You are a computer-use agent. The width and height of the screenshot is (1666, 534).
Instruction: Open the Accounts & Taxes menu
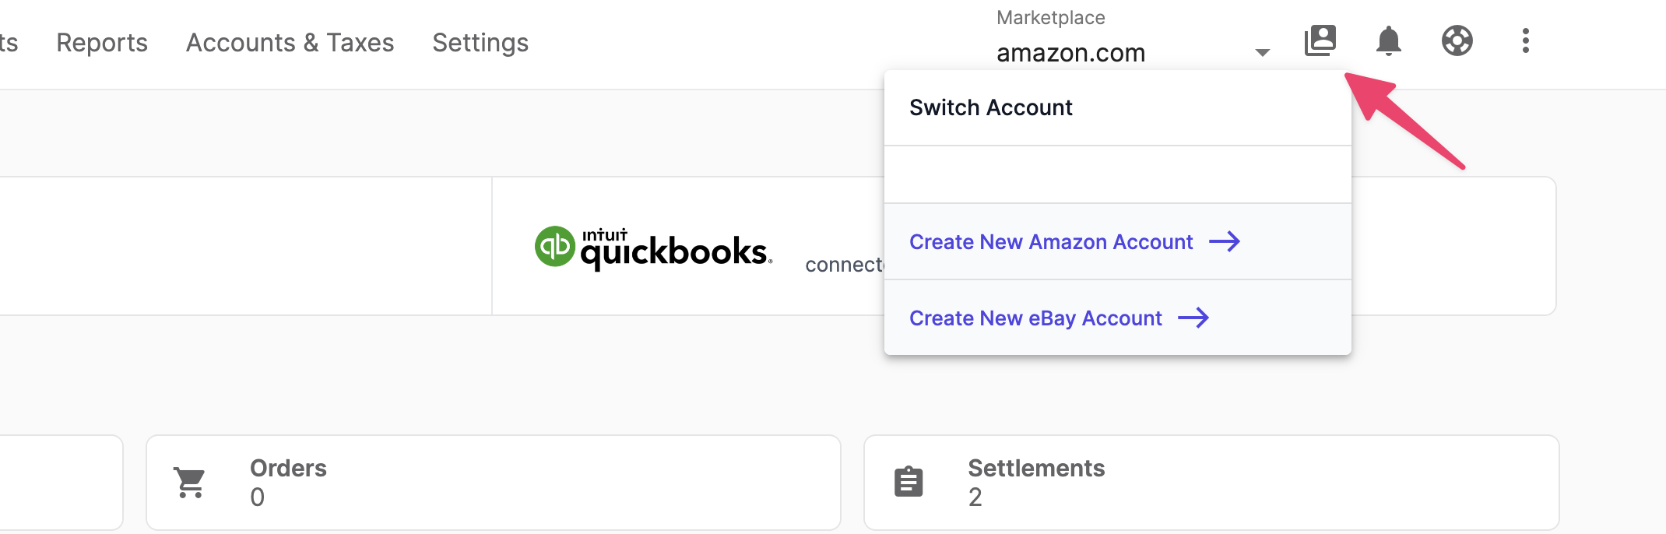point(290,43)
